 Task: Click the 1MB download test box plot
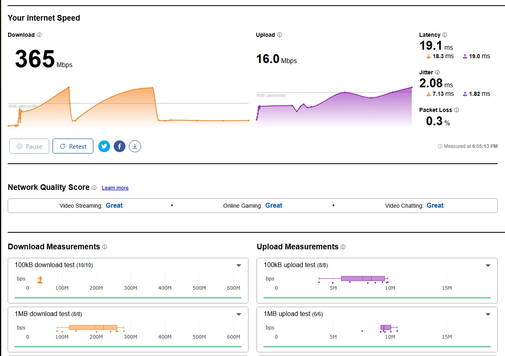coord(91,328)
